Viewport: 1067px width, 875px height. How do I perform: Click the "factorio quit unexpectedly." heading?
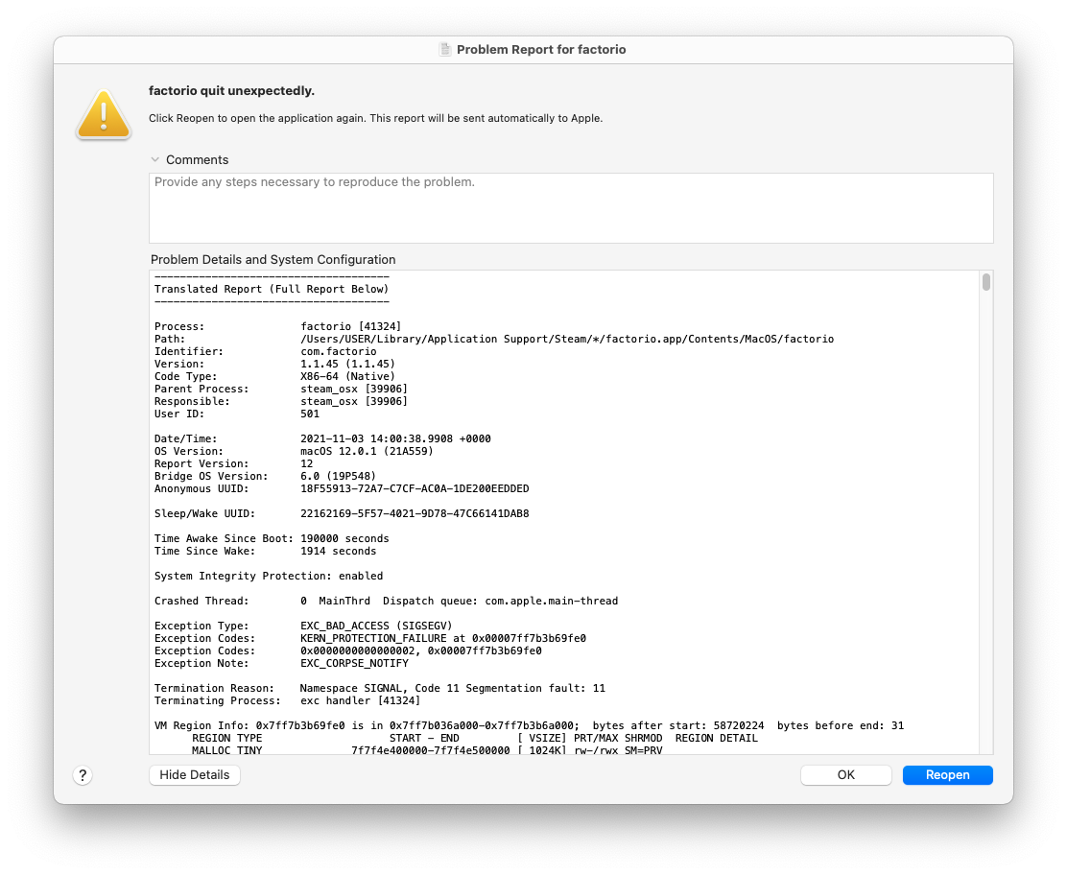click(x=231, y=91)
